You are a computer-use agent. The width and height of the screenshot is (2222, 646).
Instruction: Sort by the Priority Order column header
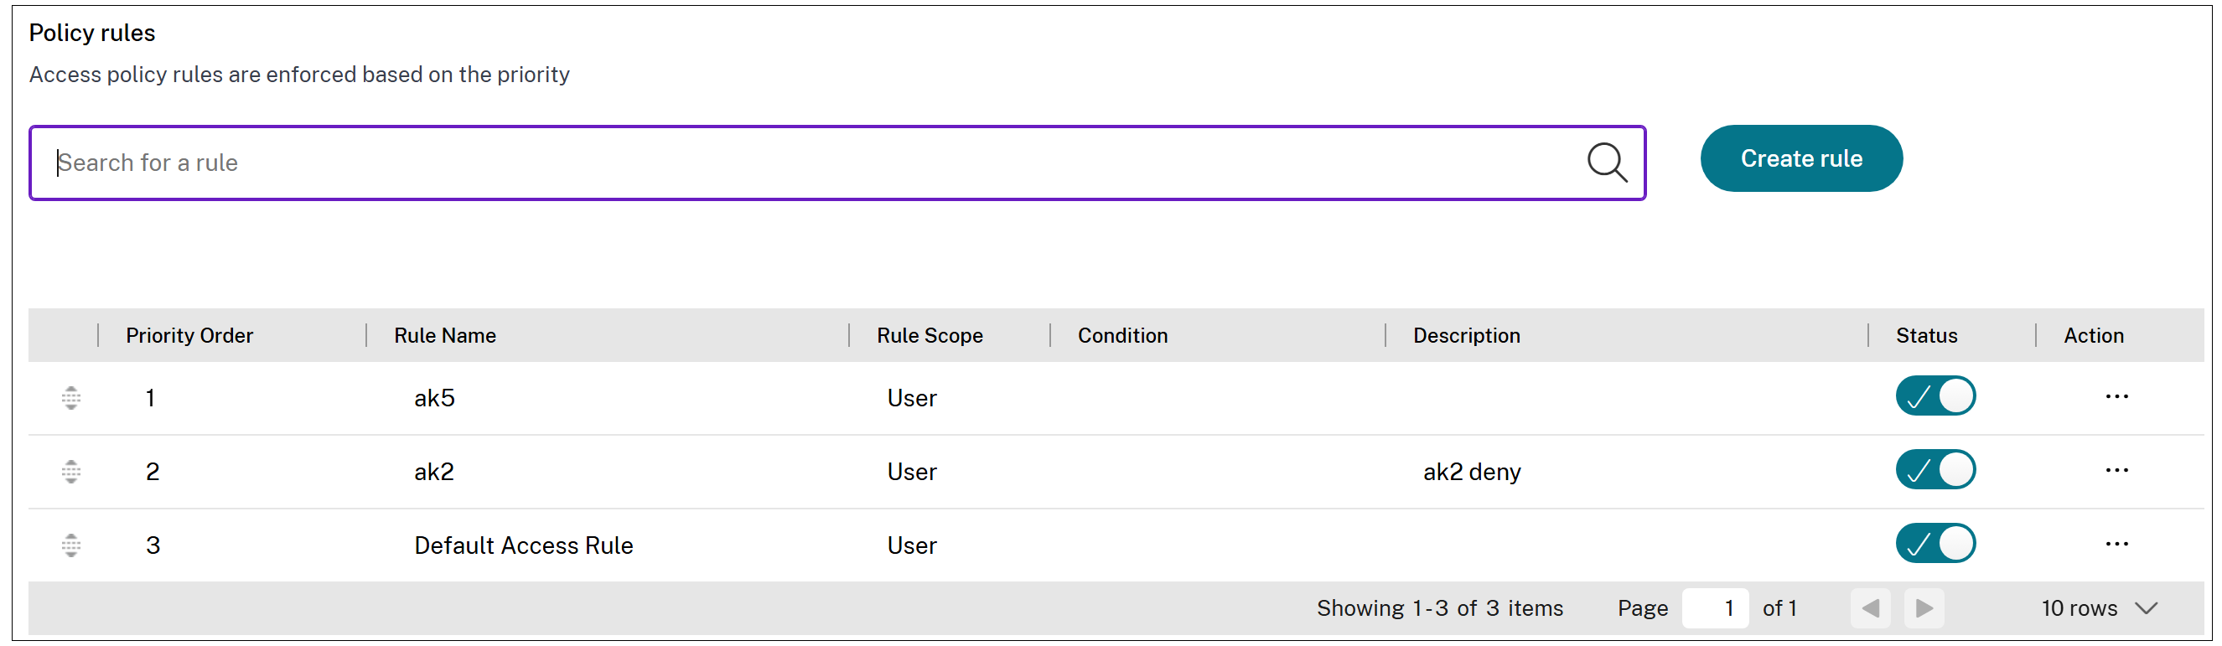click(189, 335)
